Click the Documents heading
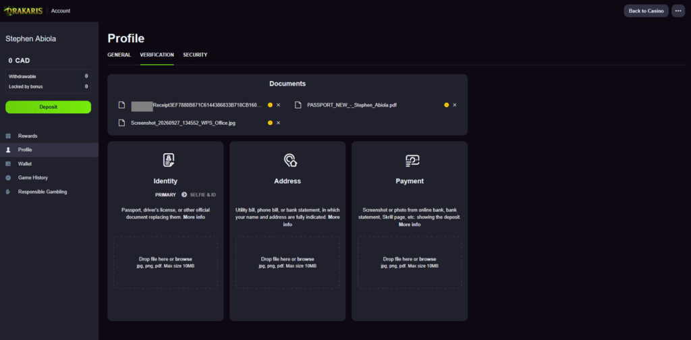The height and width of the screenshot is (340, 691). point(287,84)
